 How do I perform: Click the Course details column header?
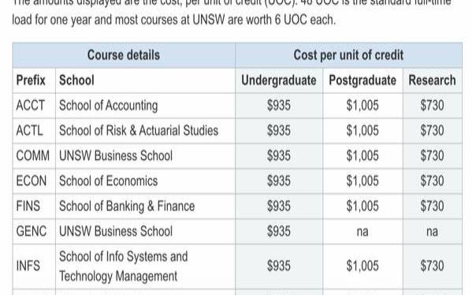click(124, 55)
